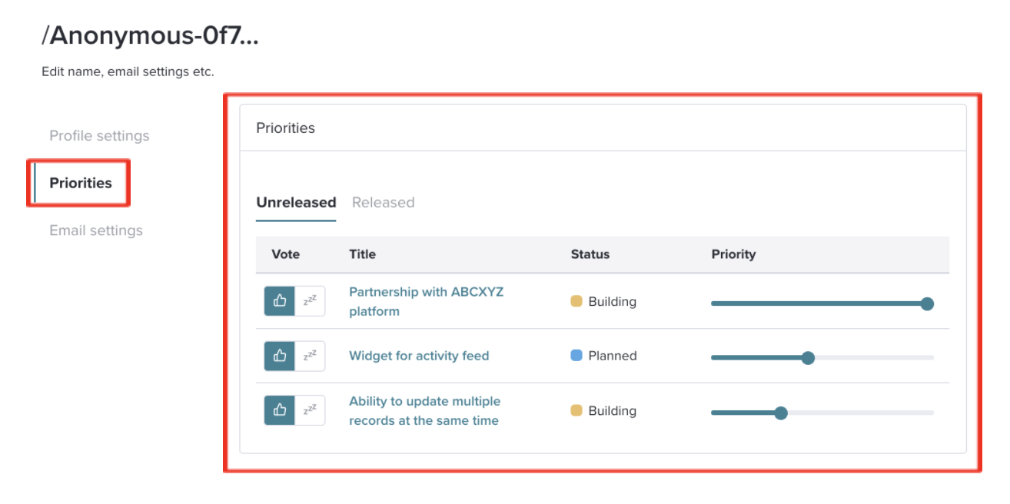The image size is (1010, 504).
Task: Go to Email settings in sidebar
Action: pyautogui.click(x=96, y=230)
